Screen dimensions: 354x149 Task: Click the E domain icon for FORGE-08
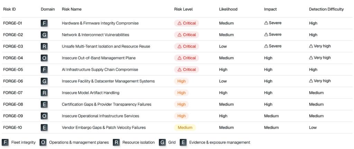[44, 104]
